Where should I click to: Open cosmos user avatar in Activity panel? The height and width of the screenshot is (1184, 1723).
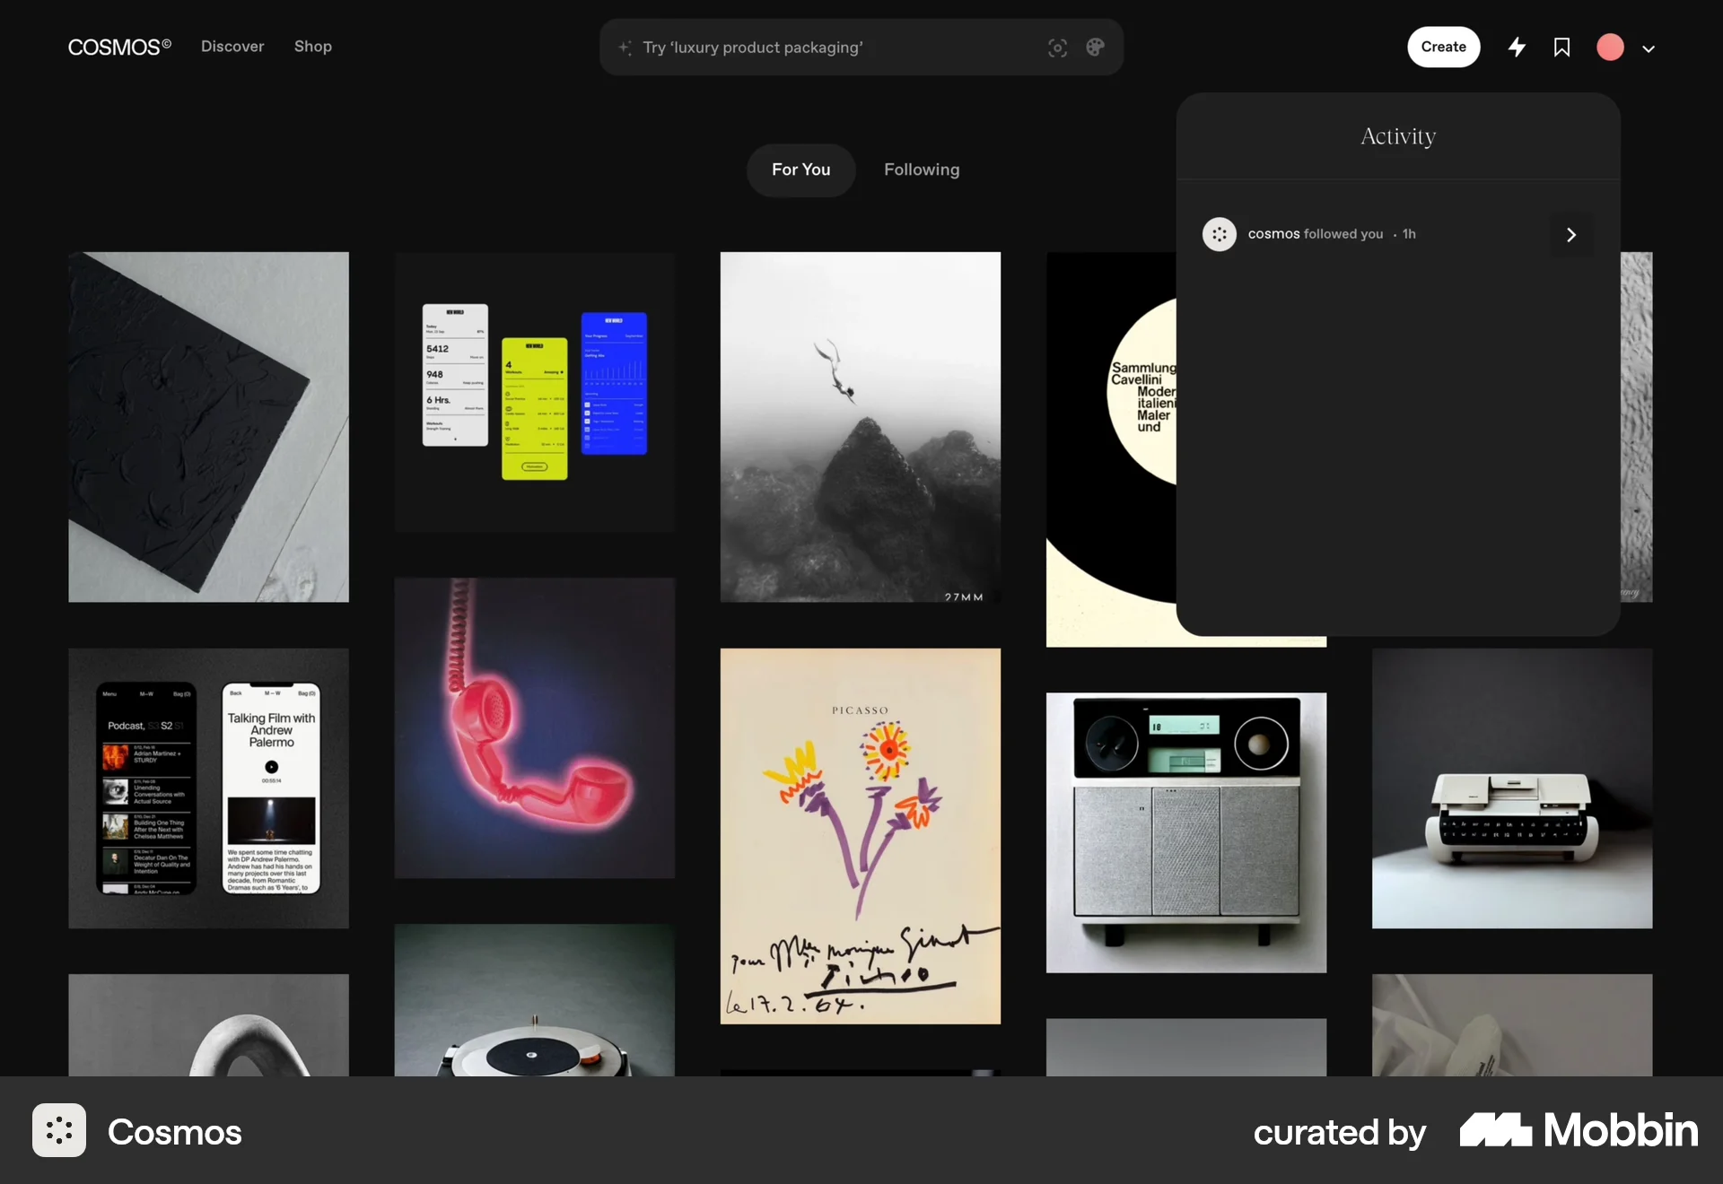1219,234
